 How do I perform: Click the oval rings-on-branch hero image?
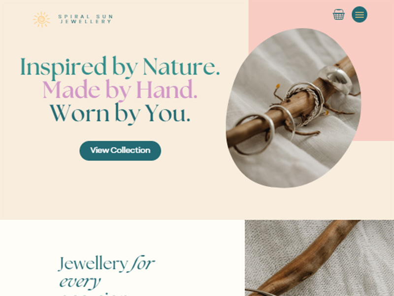(x=293, y=108)
